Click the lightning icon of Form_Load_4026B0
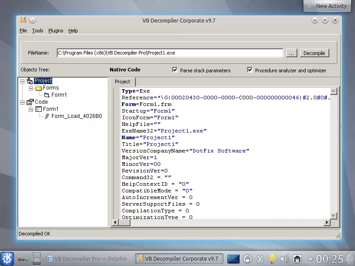Image resolution: width=355 pixels, height=266 pixels. [47, 116]
